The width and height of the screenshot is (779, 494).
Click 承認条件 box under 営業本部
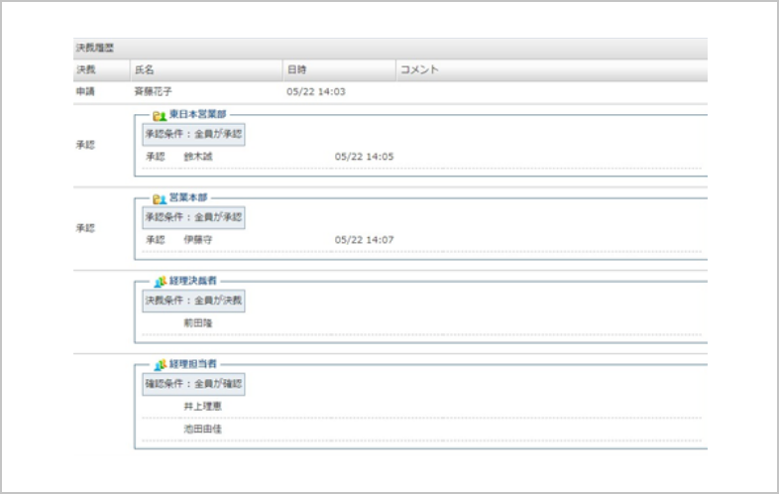pos(194,217)
